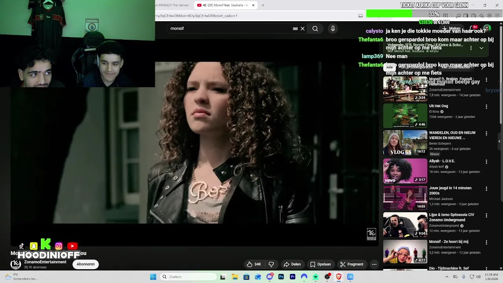This screenshot has width=503, height=283.
Task: Open Monsif ft. Brahim Fouradi video thumbnail
Action: [405, 89]
